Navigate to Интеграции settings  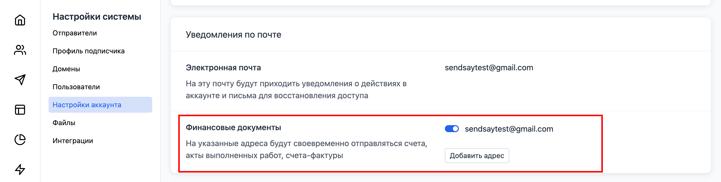pos(73,141)
